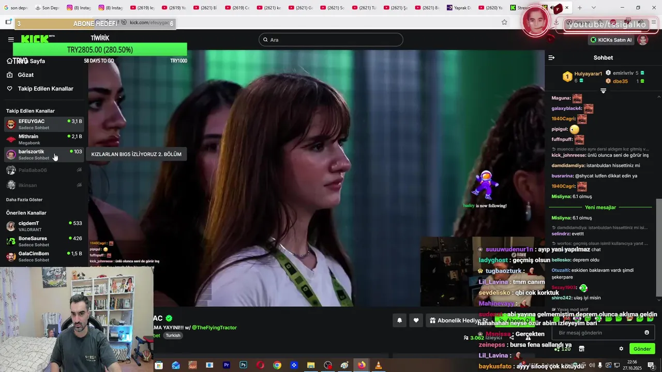662x372 pixels.
Task: Open Firefox from taskbar
Action: (x=362, y=365)
